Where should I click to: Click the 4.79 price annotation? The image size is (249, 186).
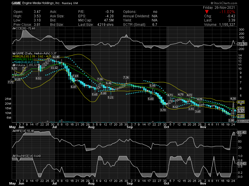180,94
